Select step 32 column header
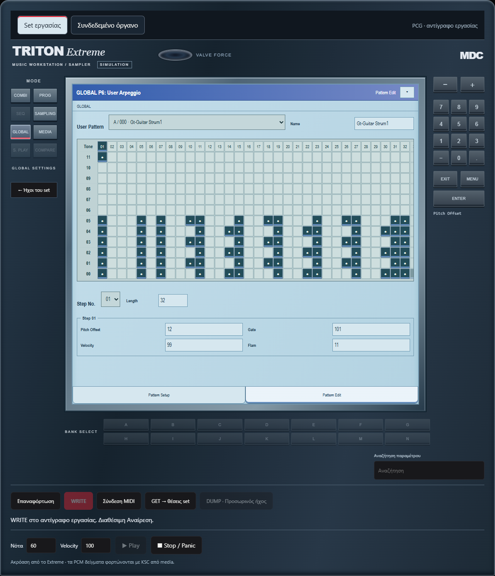Image resolution: width=495 pixels, height=576 pixels. [405, 146]
